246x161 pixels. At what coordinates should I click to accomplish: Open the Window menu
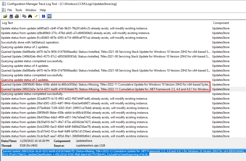pyautogui.click(x=31, y=10)
